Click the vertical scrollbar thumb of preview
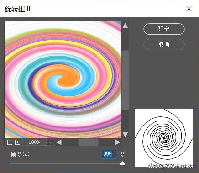The width and height of the screenshot is (199, 173). [125, 80]
